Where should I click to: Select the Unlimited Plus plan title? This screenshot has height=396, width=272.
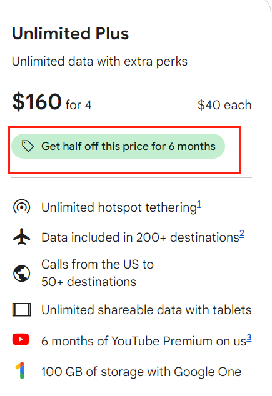(x=70, y=34)
